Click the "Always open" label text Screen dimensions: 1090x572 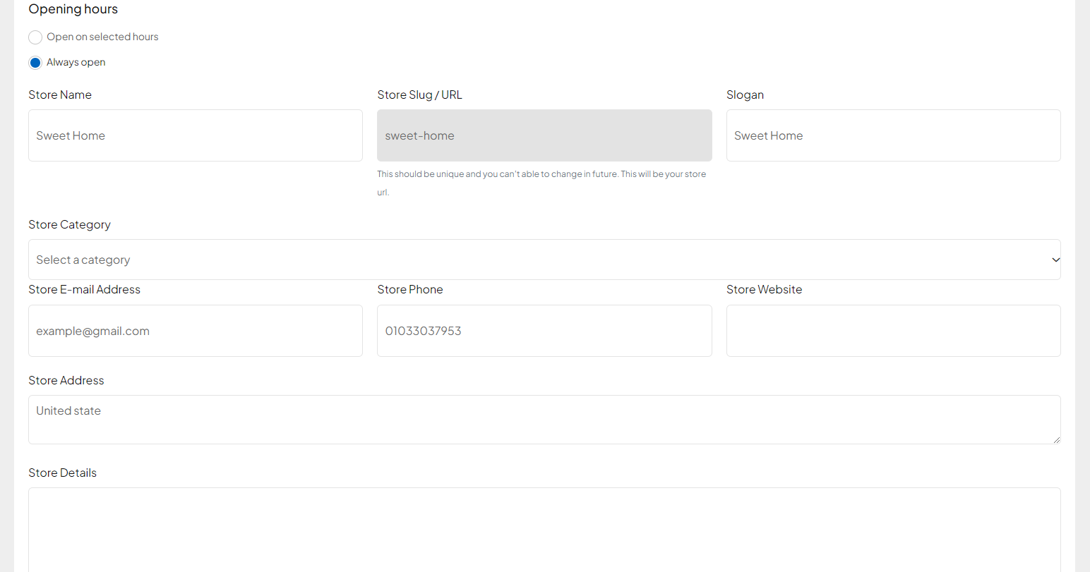click(76, 62)
